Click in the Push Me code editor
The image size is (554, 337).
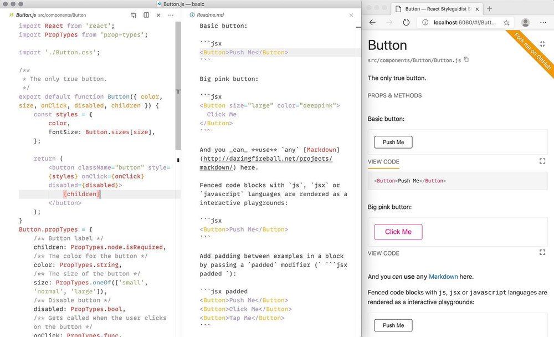tap(458, 181)
